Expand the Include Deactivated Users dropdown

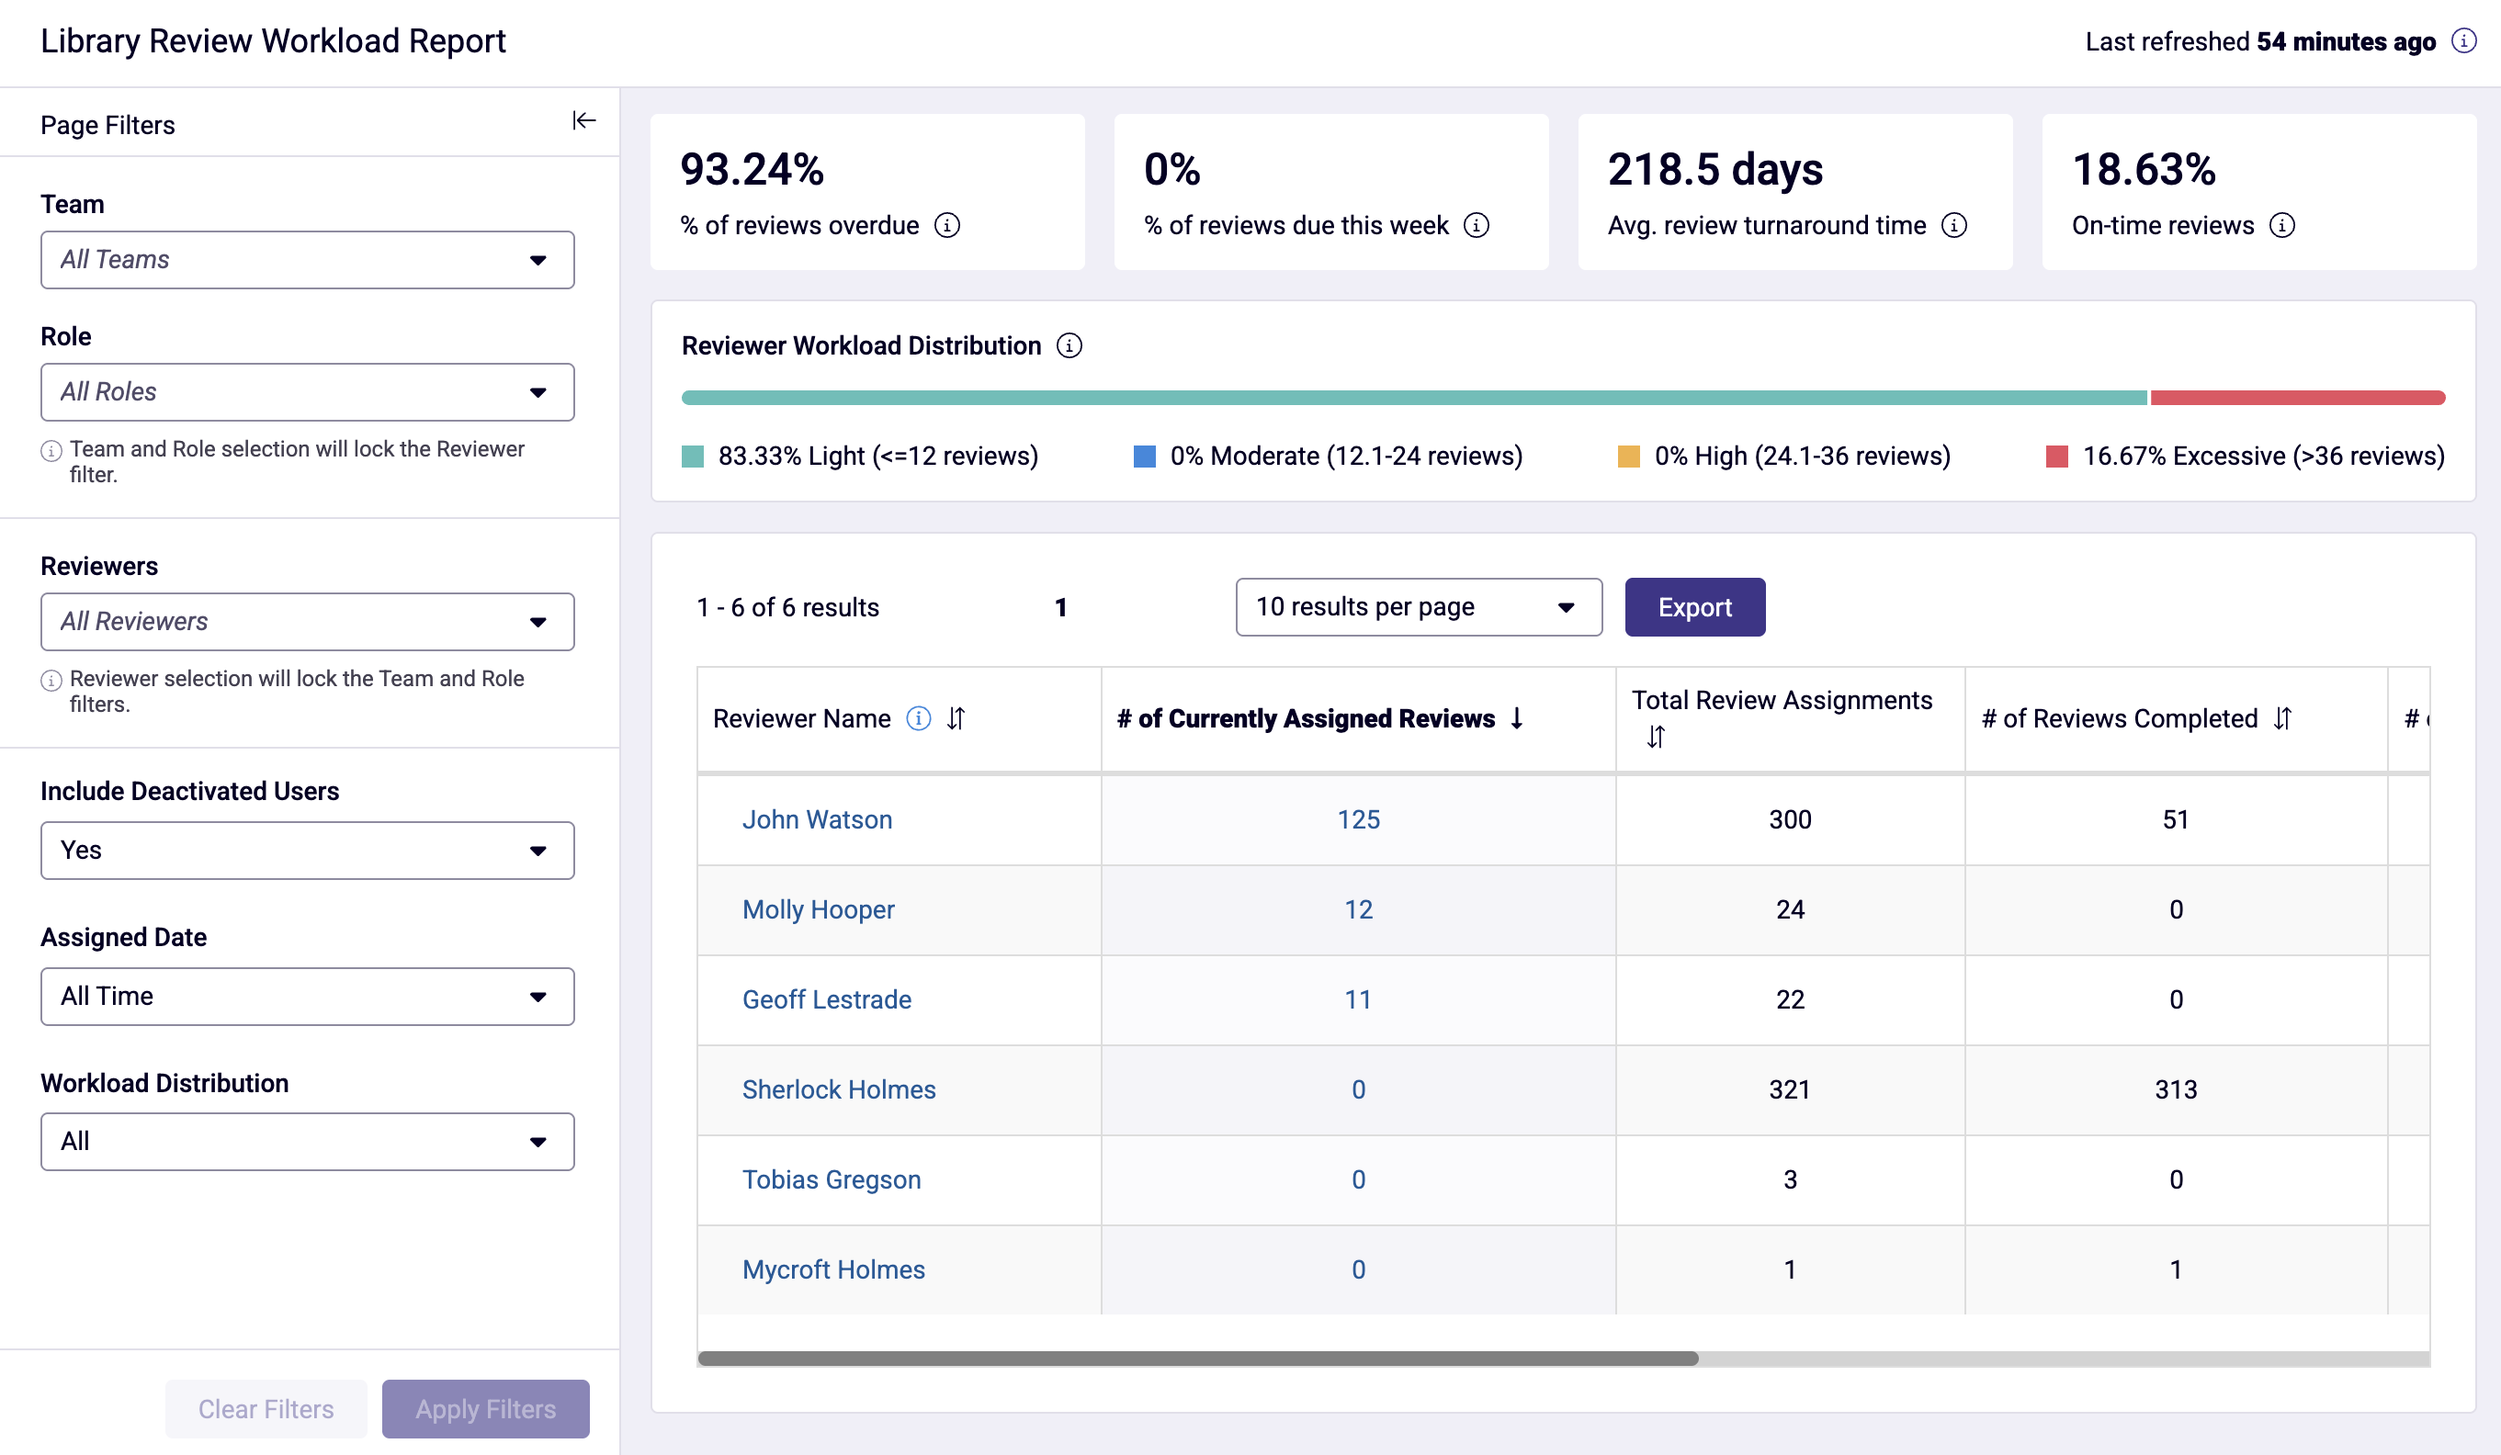pos(308,851)
